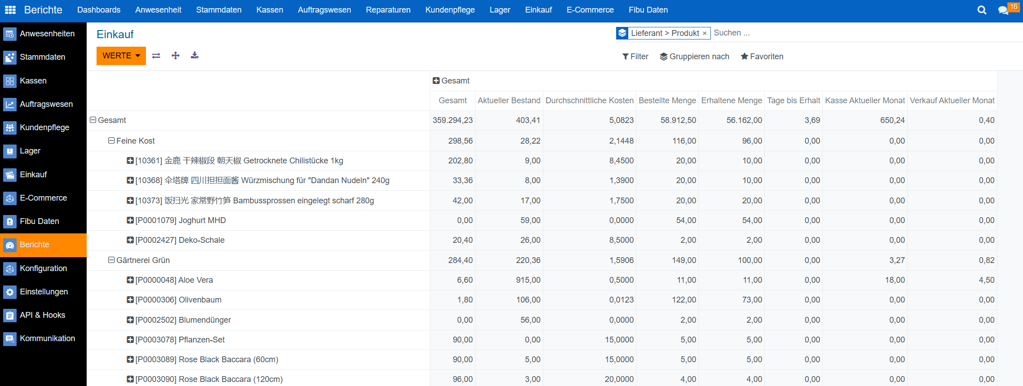Open Konfiguration in the sidebar
1023x386 pixels.
(43, 268)
